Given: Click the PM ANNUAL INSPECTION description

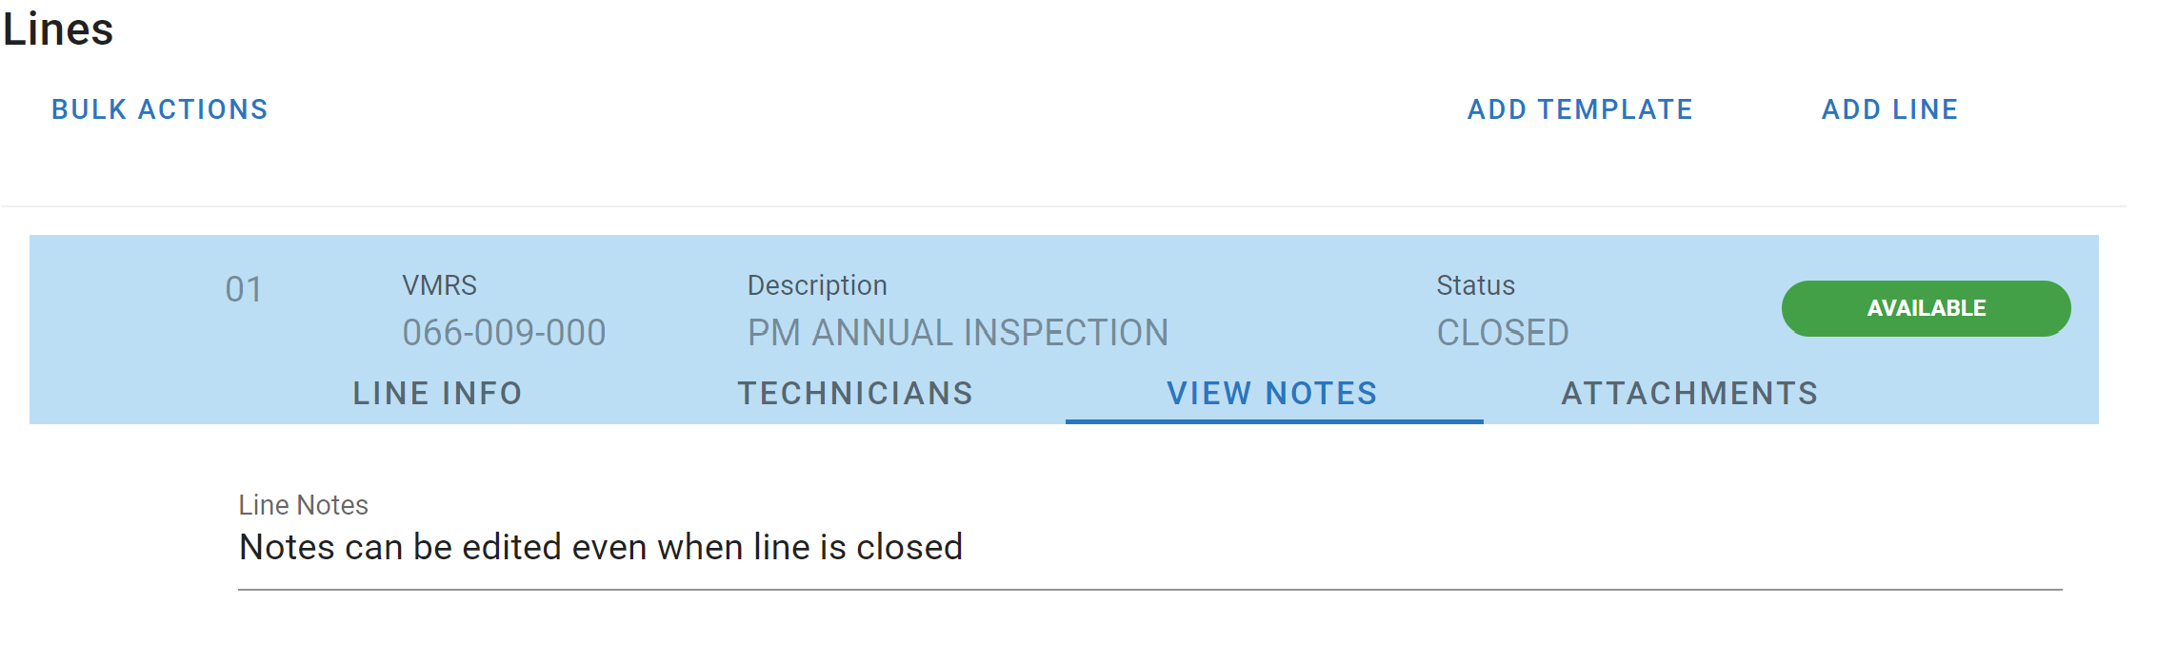Looking at the screenshot, I should click(957, 333).
